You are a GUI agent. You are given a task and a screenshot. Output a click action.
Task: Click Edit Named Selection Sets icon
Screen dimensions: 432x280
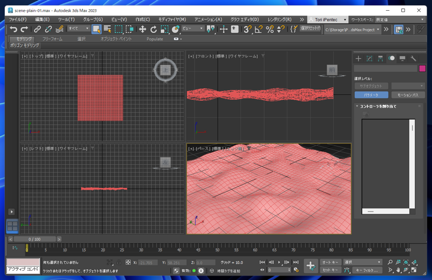(294, 29)
